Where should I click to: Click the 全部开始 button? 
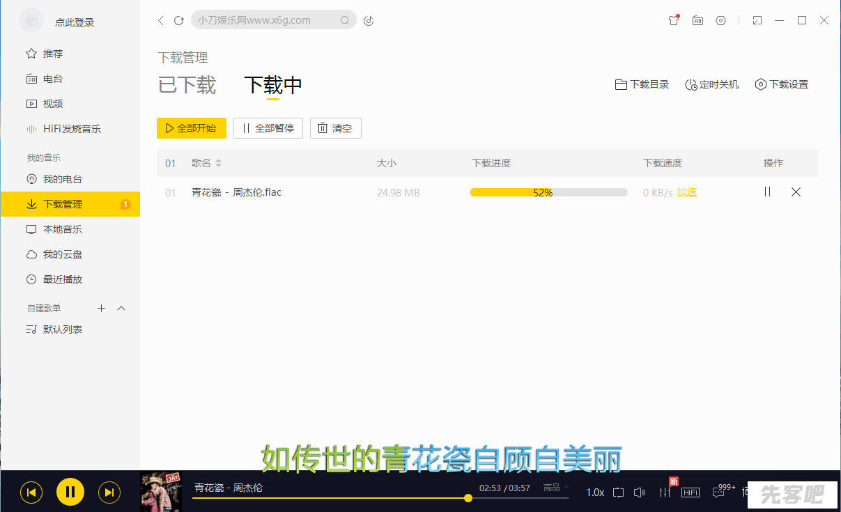point(192,128)
